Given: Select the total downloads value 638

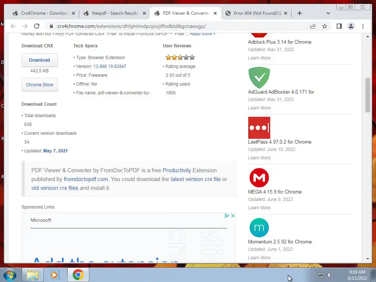Looking at the screenshot, I should pos(28,124).
